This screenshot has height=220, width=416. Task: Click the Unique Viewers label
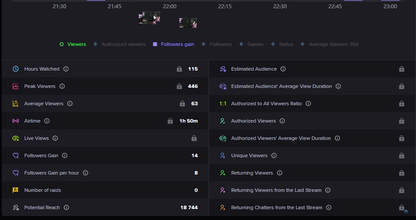point(249,155)
